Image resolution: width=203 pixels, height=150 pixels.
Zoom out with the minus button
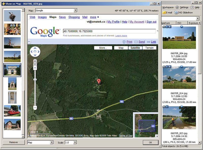[x=35, y=108]
